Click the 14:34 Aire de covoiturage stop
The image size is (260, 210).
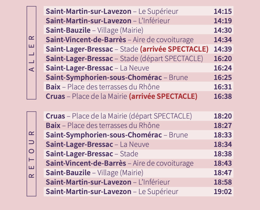(x=120, y=40)
